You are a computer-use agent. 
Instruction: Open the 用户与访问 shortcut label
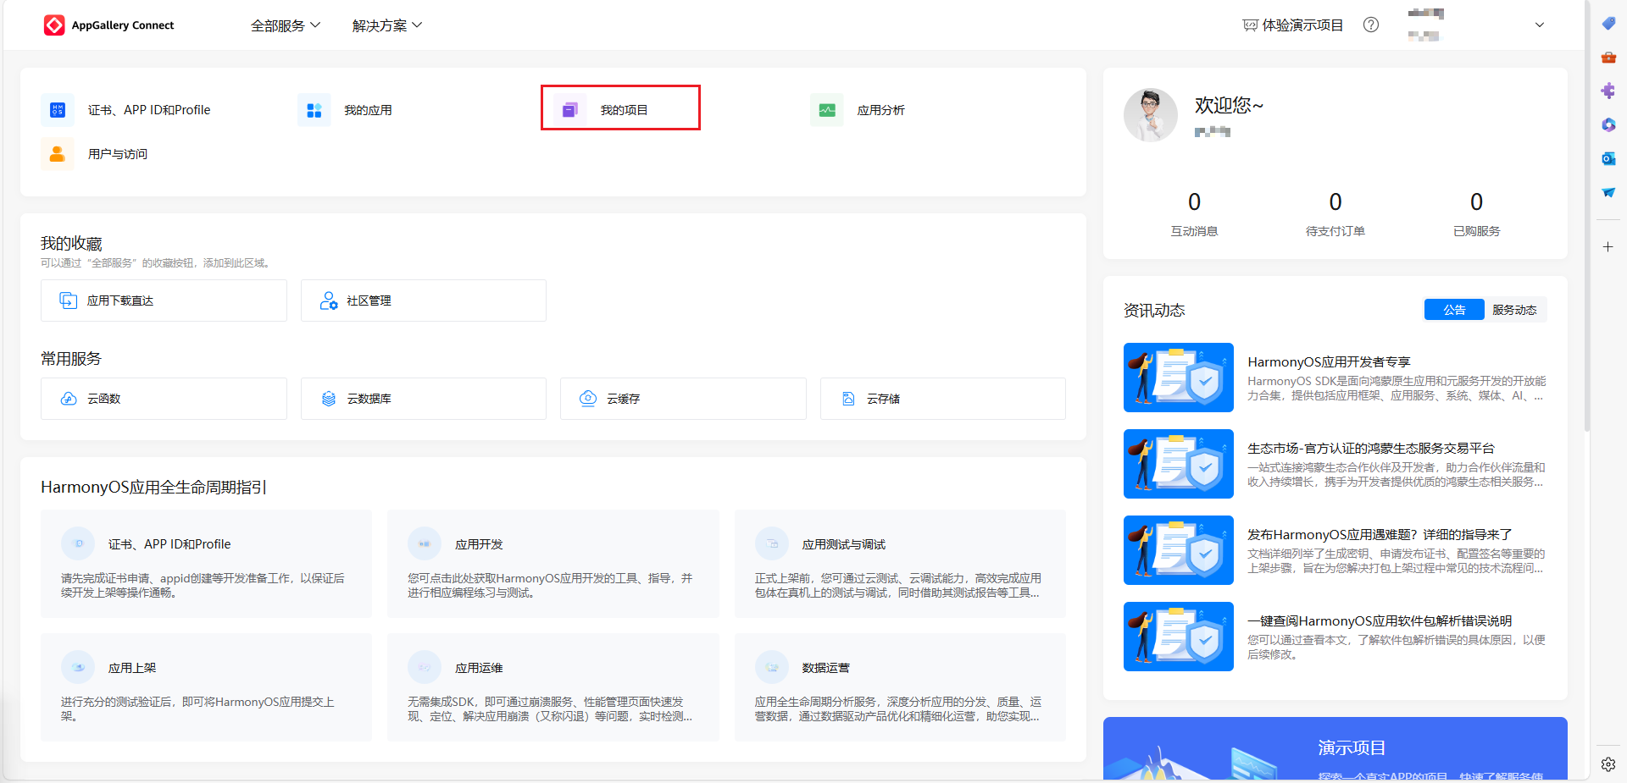tap(118, 154)
